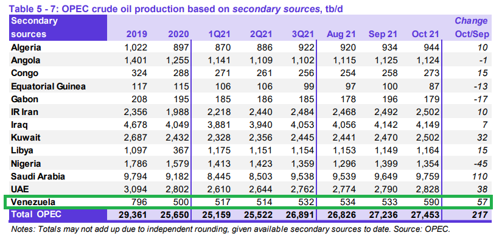Click Venezuela's change value 57

click(482, 202)
